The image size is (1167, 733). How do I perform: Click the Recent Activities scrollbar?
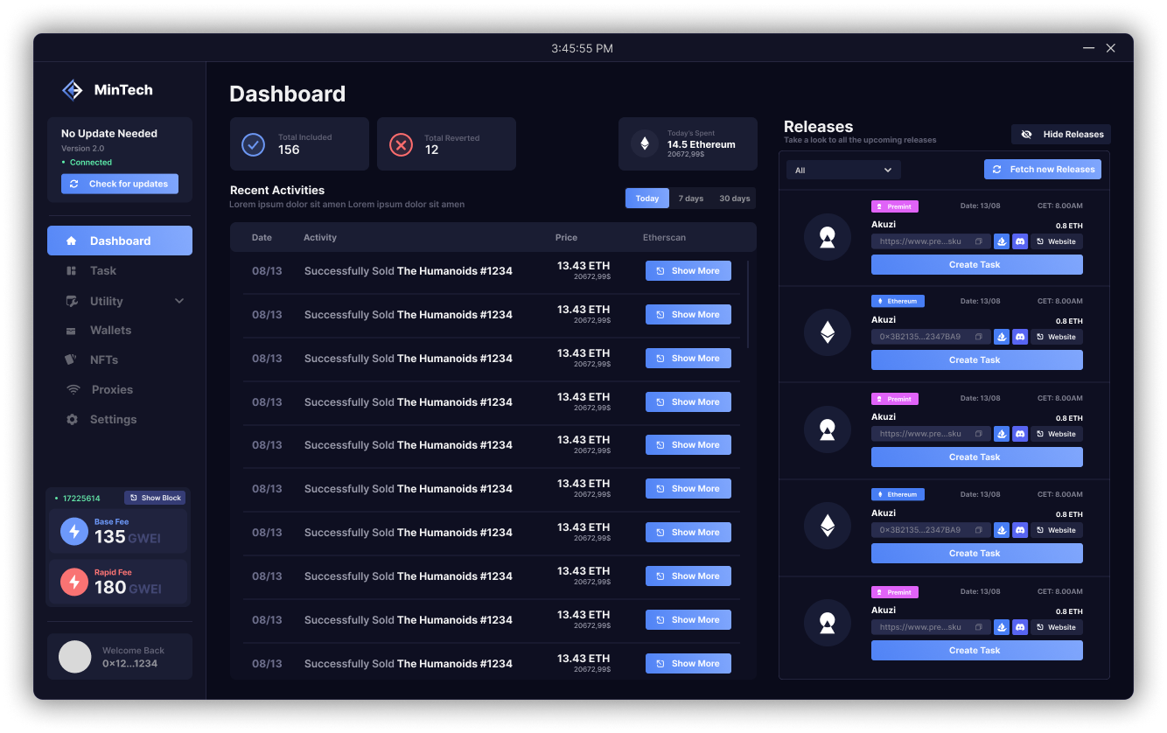748,304
